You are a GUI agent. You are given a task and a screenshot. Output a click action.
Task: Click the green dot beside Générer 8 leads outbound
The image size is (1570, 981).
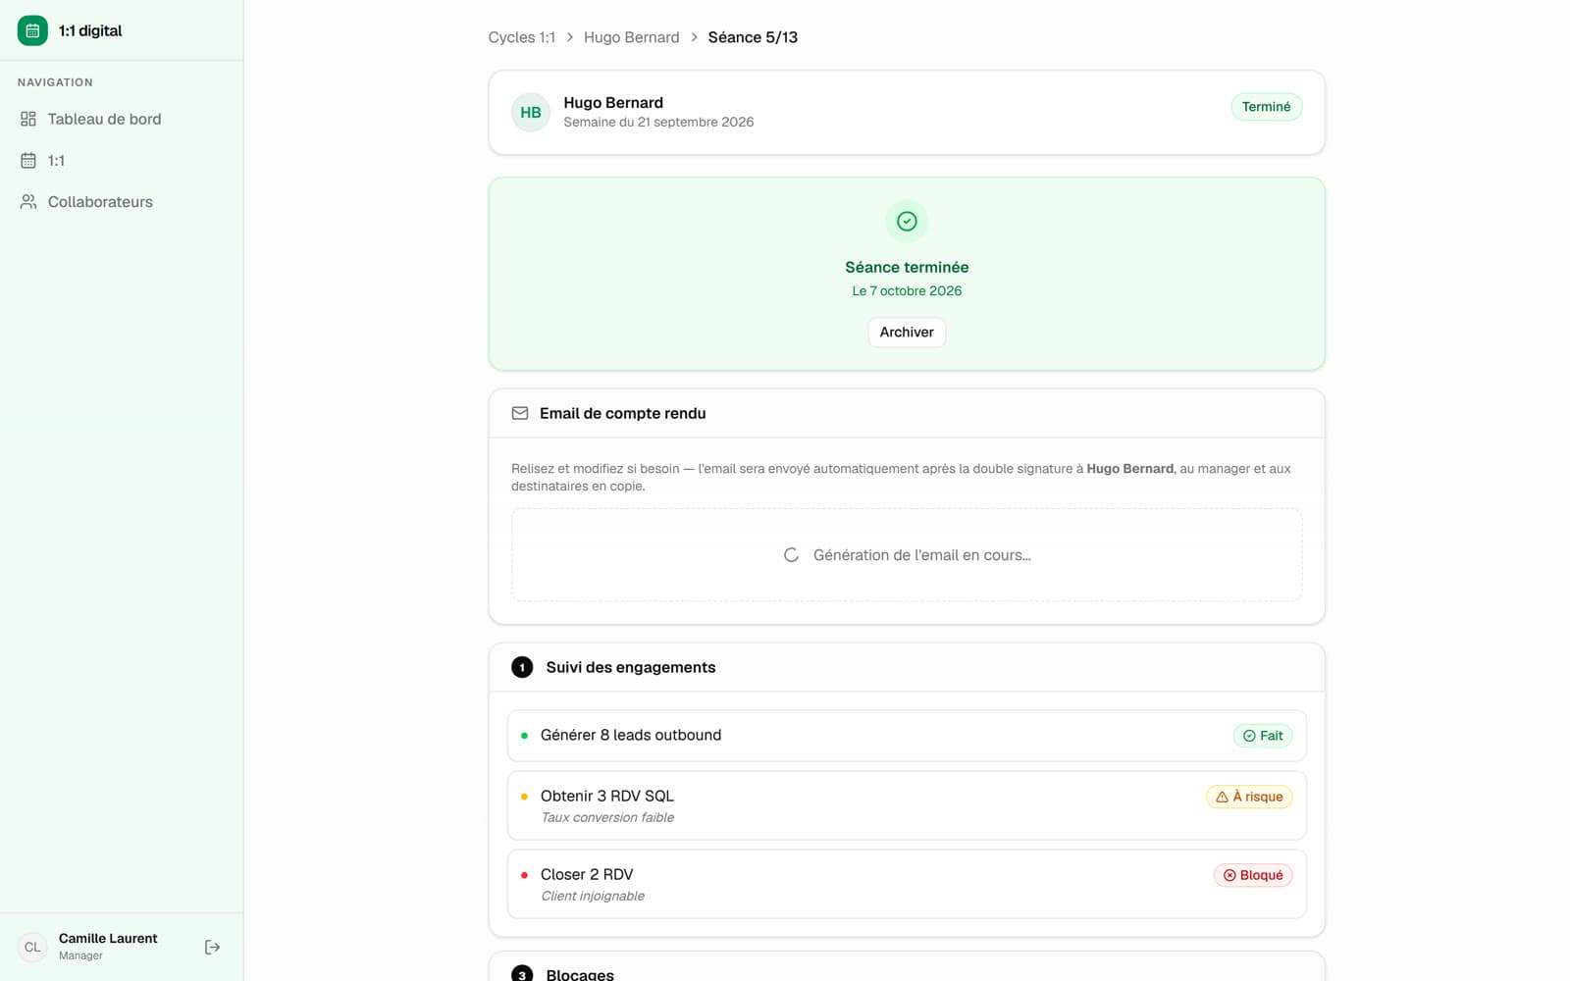[524, 736]
